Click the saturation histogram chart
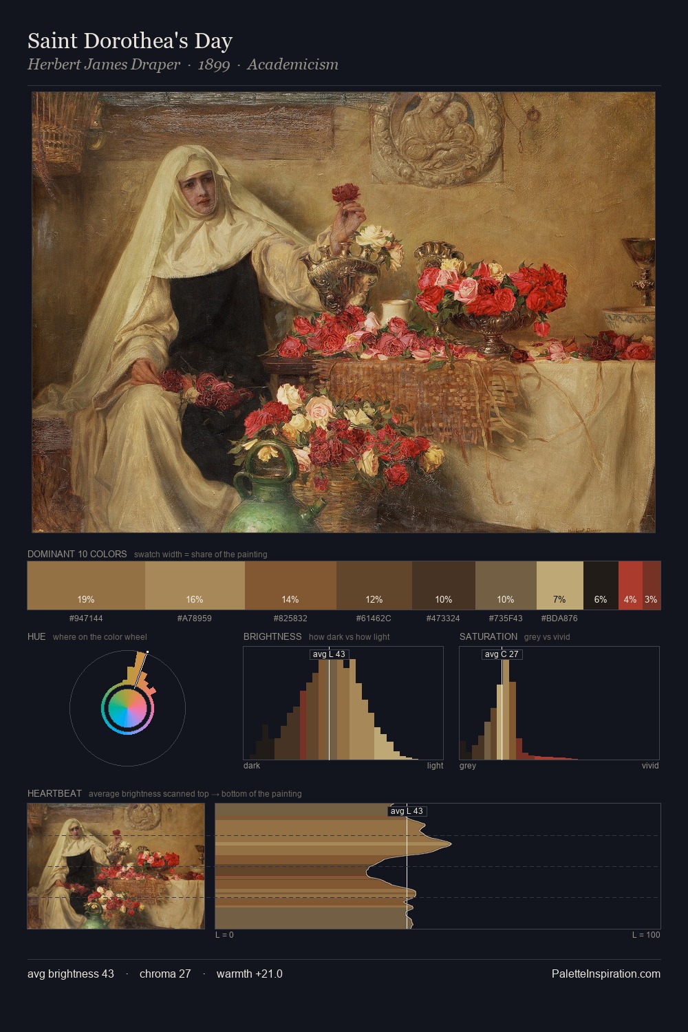The width and height of the screenshot is (688, 1032). click(x=559, y=703)
